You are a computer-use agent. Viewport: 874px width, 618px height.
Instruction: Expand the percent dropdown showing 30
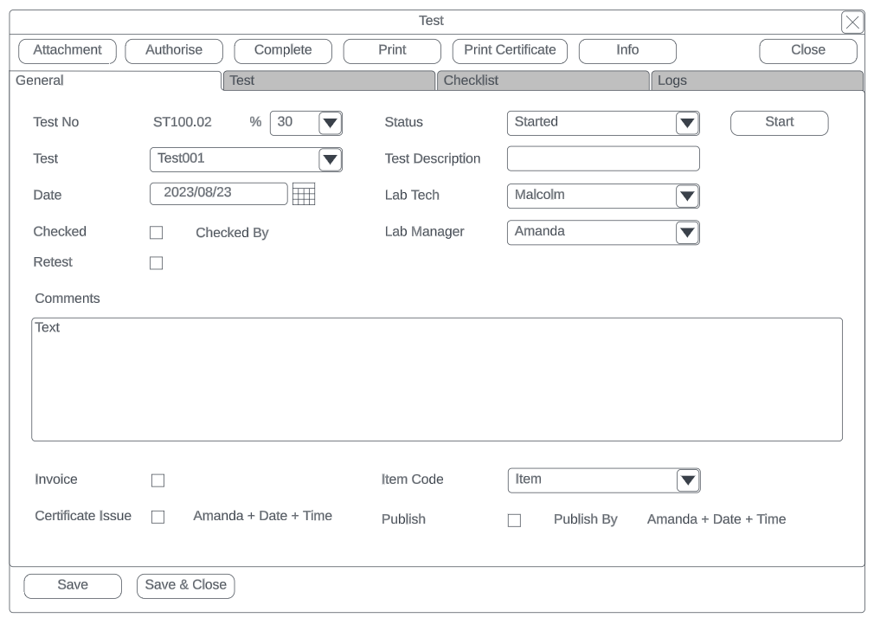tap(331, 123)
